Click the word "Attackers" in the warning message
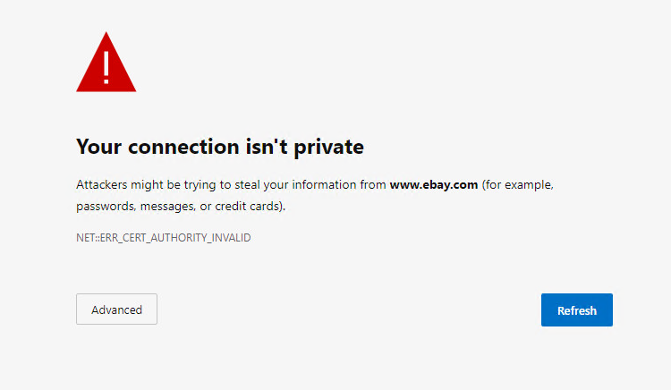 point(102,185)
